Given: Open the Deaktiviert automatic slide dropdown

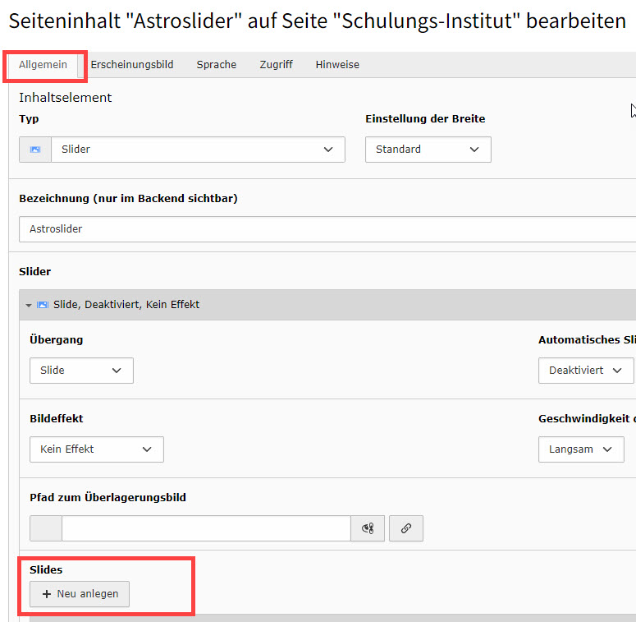Looking at the screenshot, I should (x=585, y=371).
